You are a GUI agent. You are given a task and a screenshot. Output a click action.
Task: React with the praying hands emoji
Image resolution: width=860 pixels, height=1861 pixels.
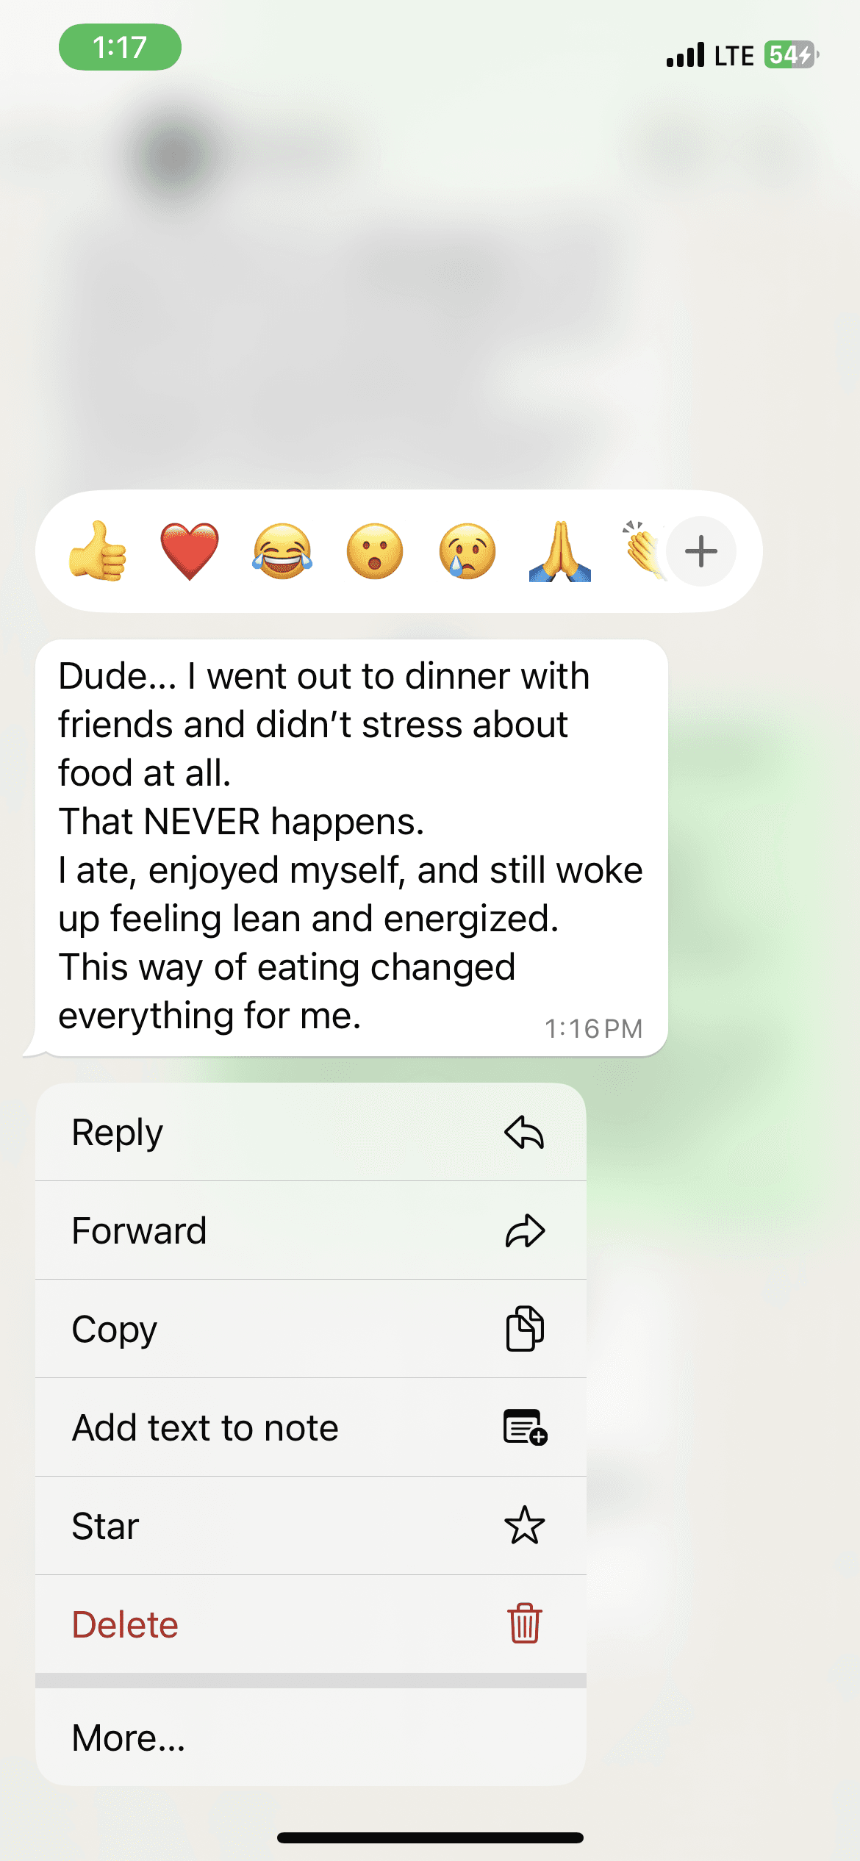[560, 551]
